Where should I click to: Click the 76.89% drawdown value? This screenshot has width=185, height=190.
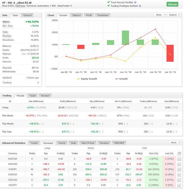35,40
